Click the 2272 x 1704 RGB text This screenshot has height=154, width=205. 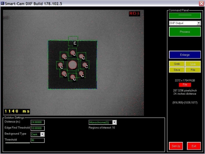(185, 80)
